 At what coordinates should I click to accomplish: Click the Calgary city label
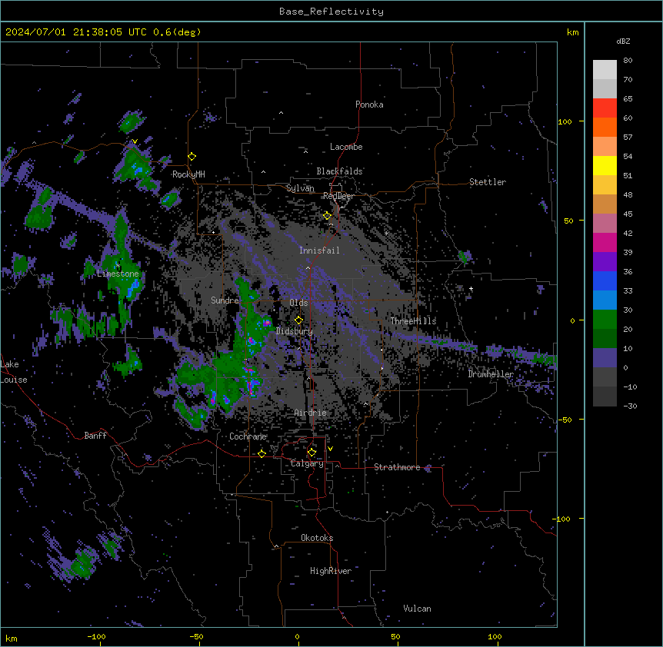pos(307,463)
